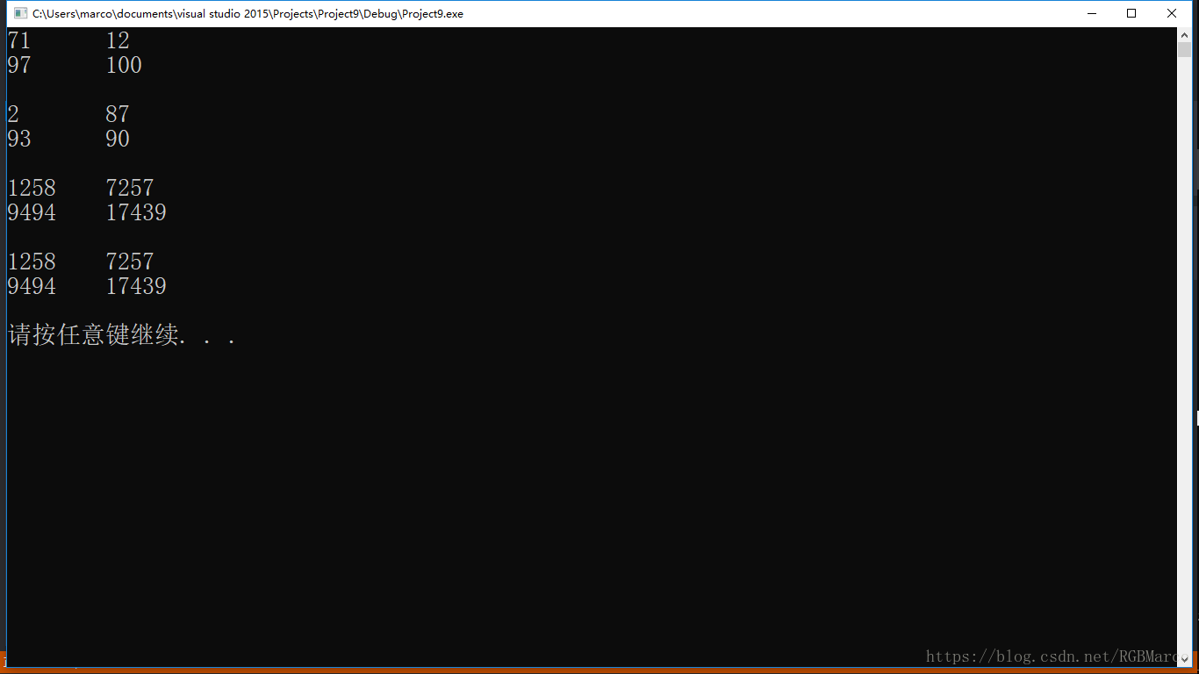The width and height of the screenshot is (1199, 674).
Task: Click the value 87 in second matrix
Action: pos(118,114)
